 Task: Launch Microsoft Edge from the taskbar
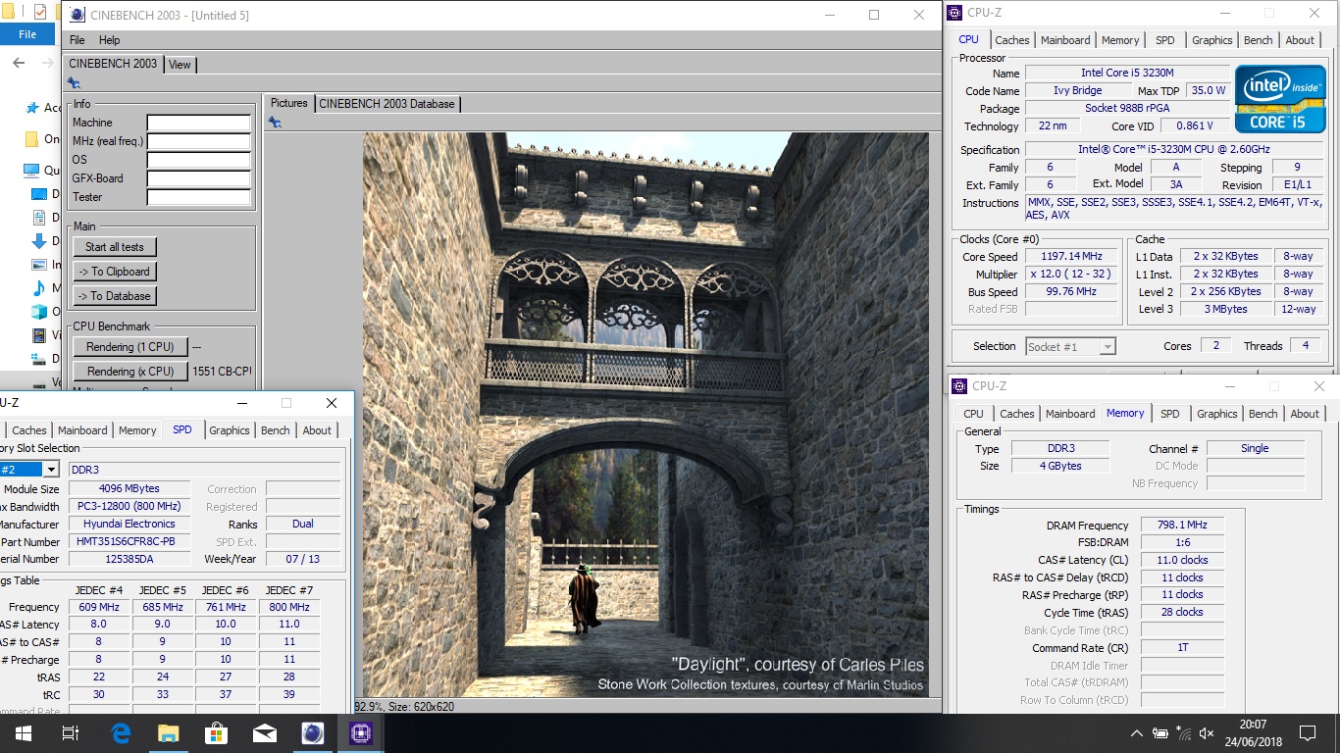pos(121,732)
